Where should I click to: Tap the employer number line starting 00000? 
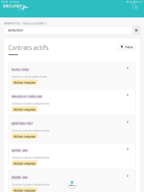(x=25, y=23)
